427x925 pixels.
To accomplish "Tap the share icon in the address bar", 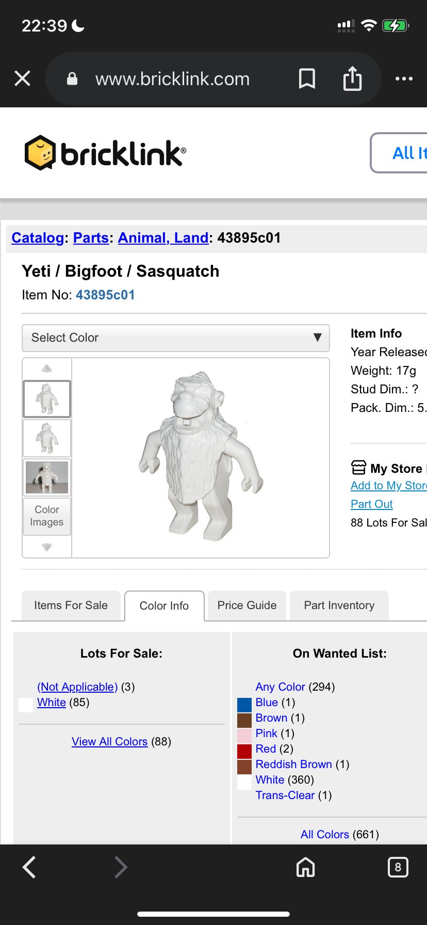I will 352,79.
